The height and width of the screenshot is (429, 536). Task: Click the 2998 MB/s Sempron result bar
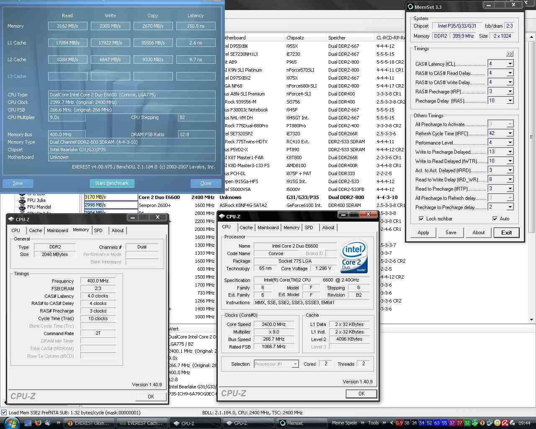(111, 205)
